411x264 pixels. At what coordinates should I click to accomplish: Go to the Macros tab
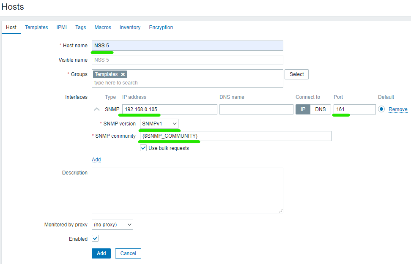click(x=103, y=27)
